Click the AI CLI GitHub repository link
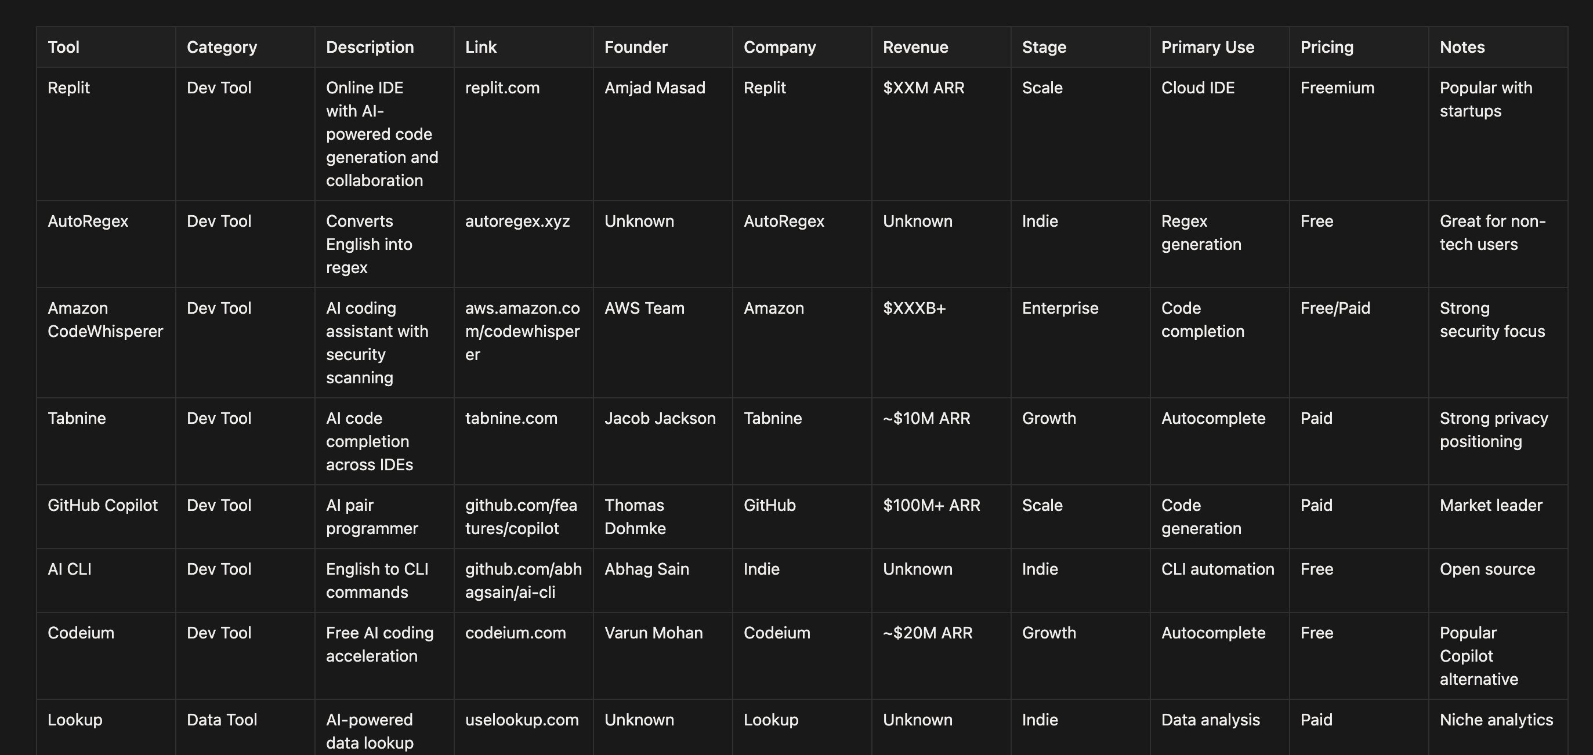The image size is (1593, 755). [523, 580]
